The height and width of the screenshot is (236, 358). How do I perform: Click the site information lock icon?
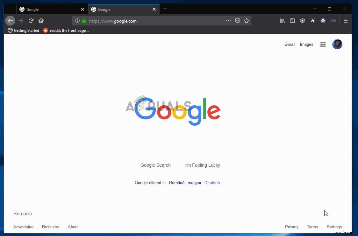(x=83, y=21)
